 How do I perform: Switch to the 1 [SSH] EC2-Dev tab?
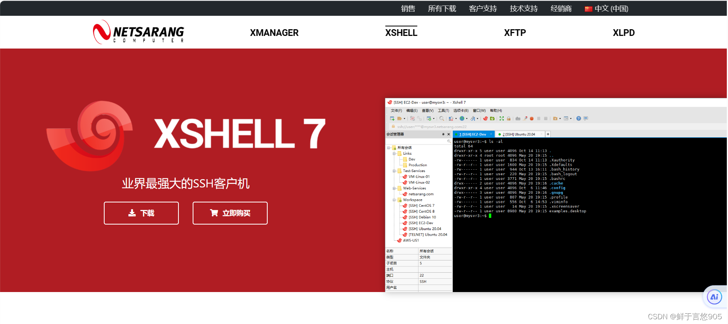click(x=473, y=134)
